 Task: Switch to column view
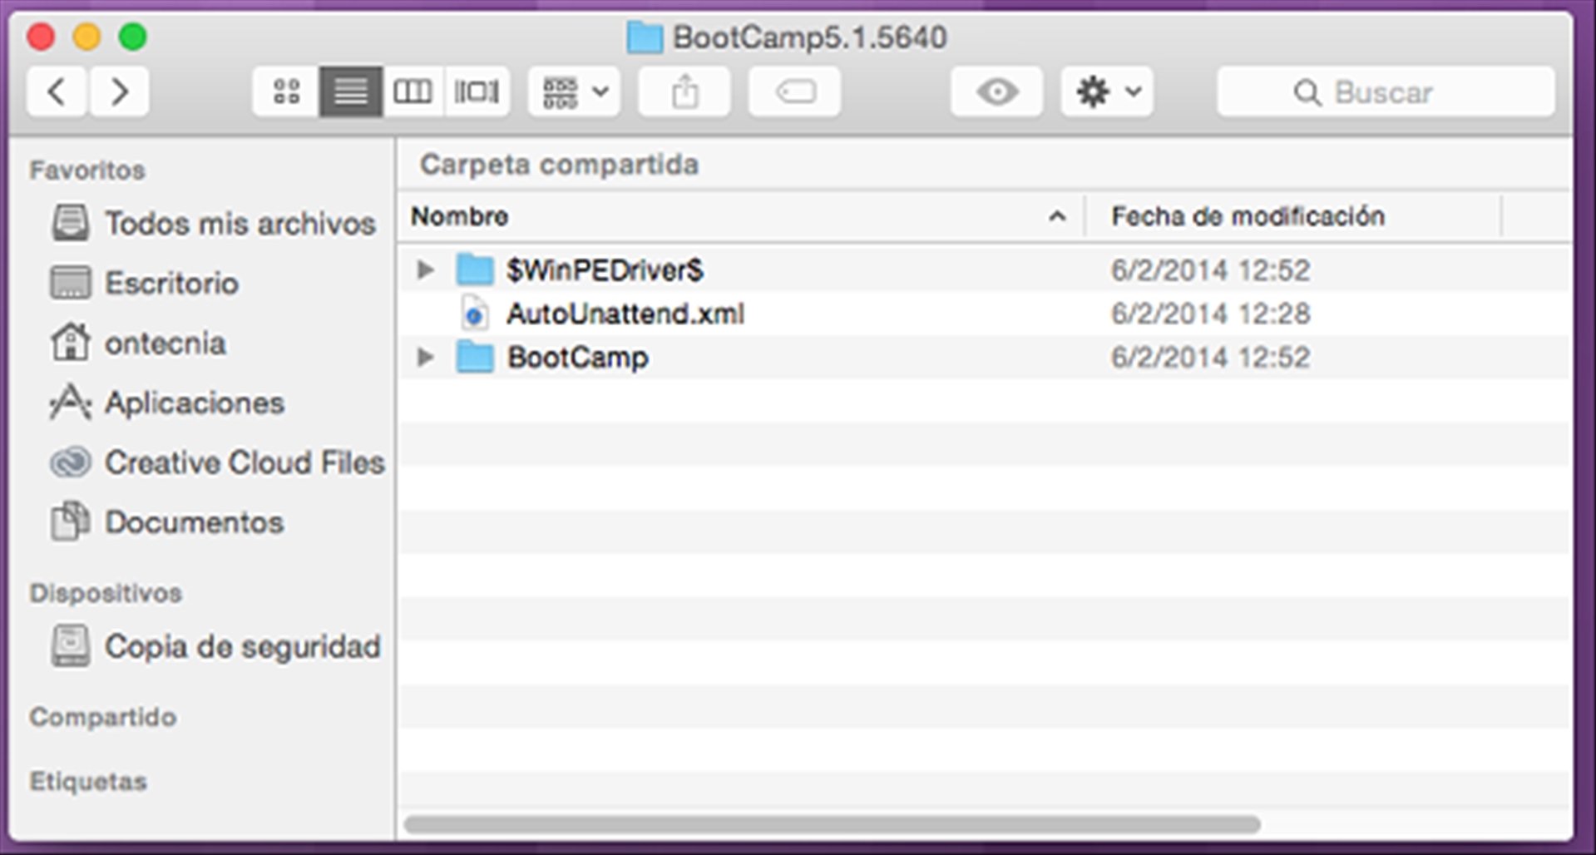pos(413,91)
